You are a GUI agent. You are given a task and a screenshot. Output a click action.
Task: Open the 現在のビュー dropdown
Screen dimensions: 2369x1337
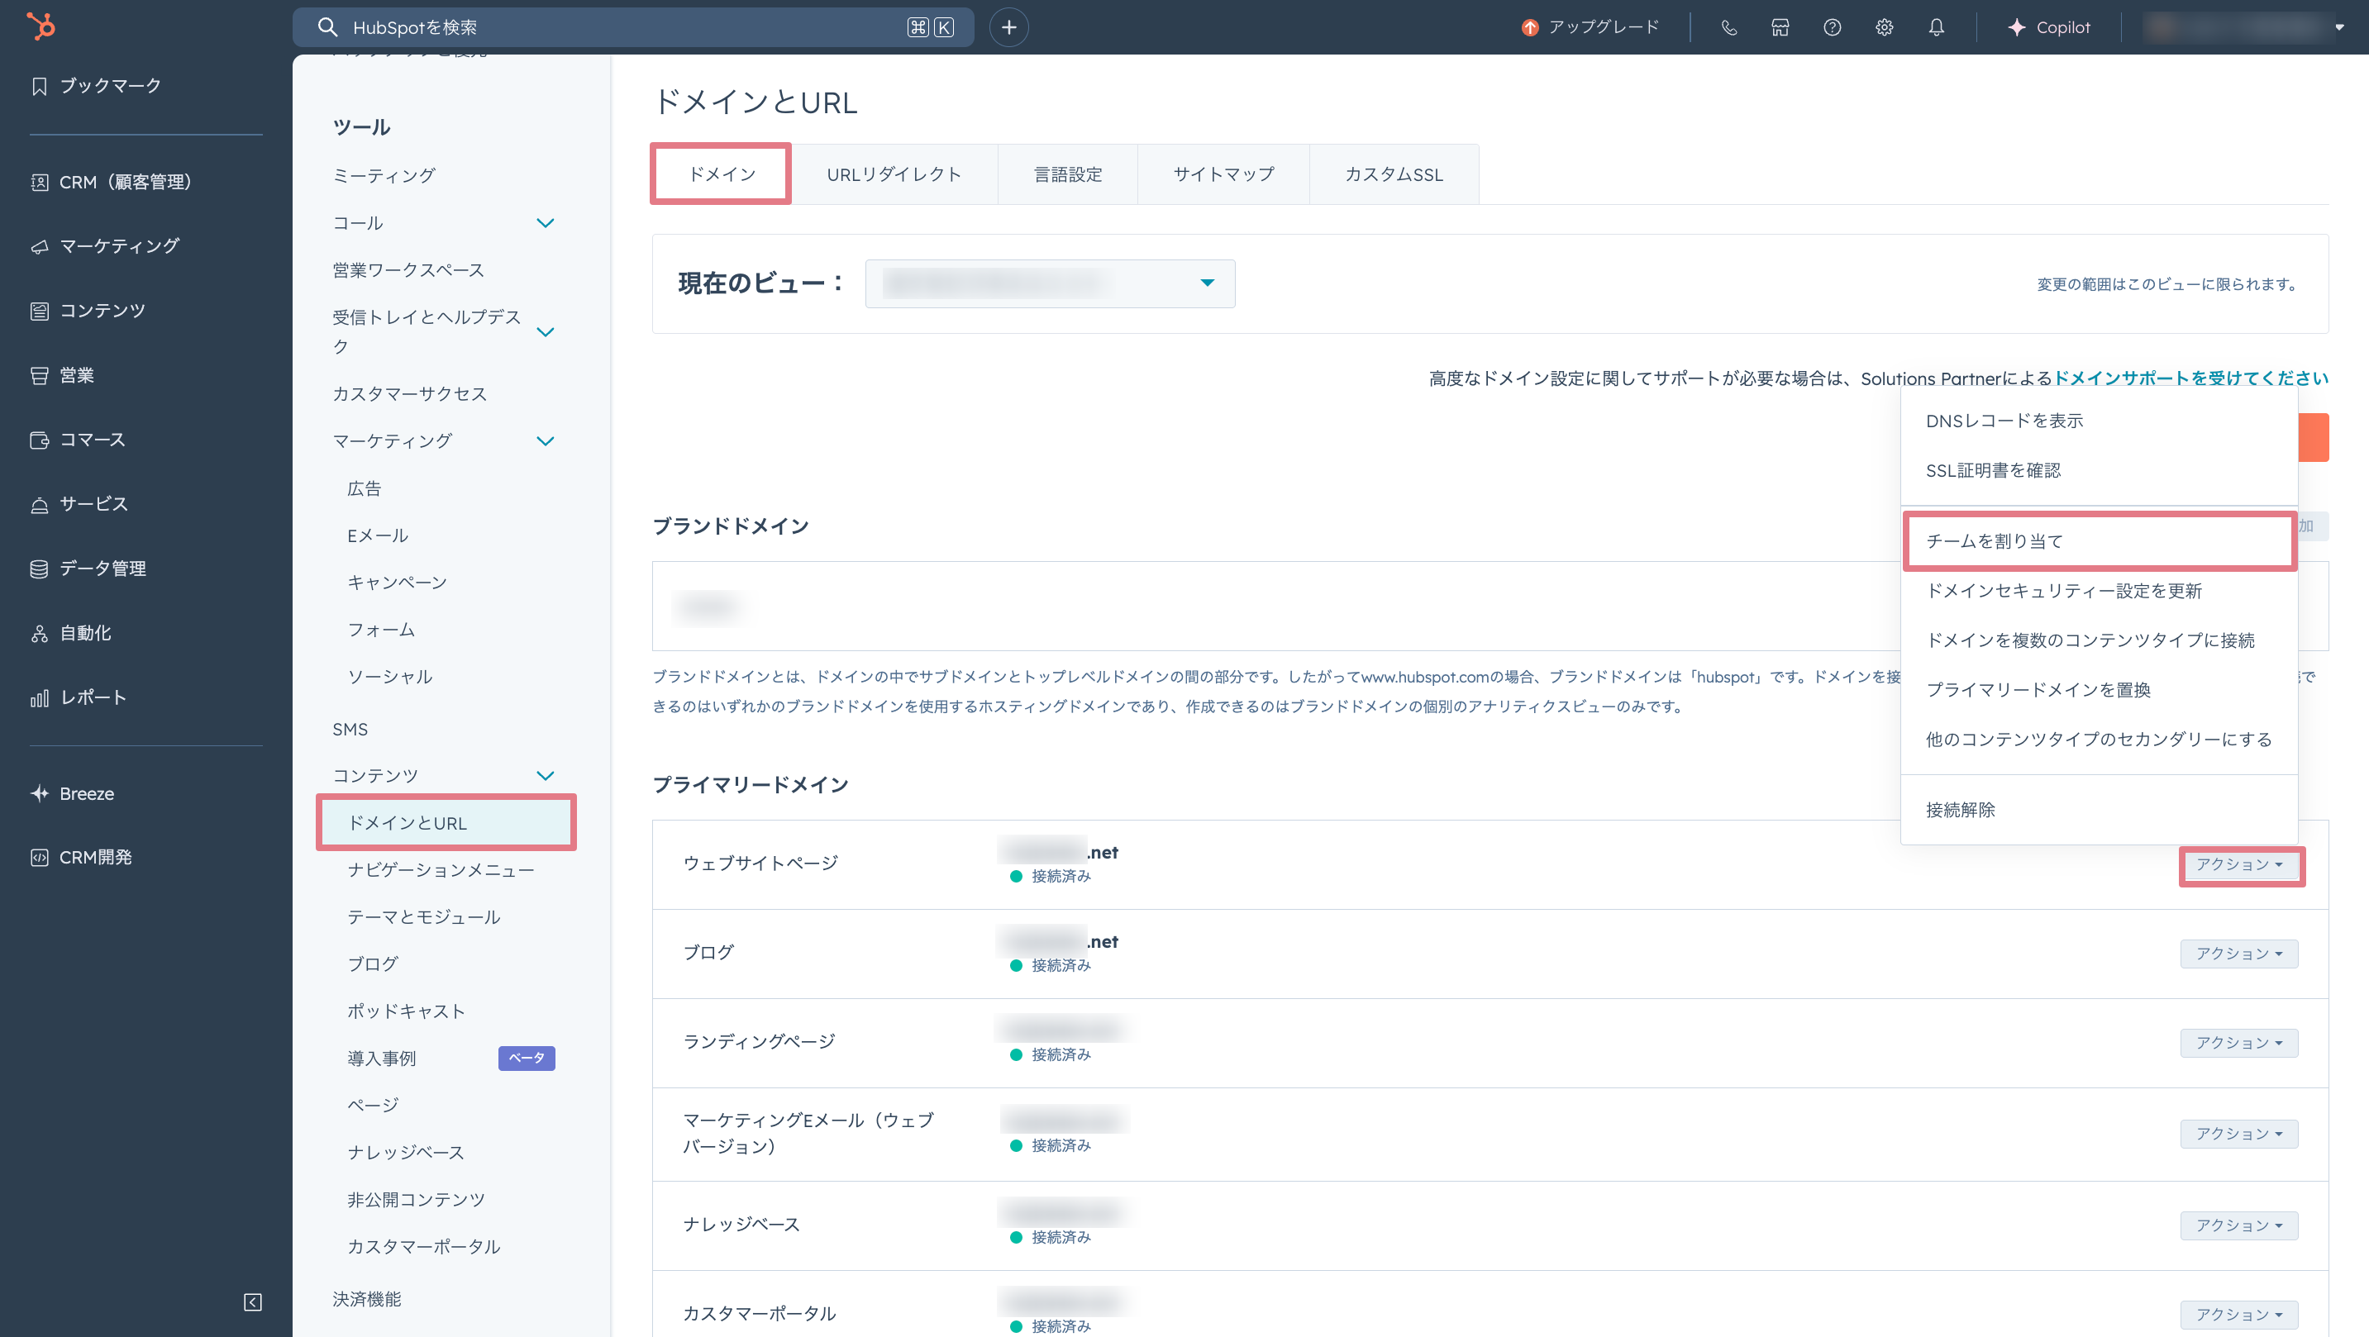pyautogui.click(x=1051, y=283)
